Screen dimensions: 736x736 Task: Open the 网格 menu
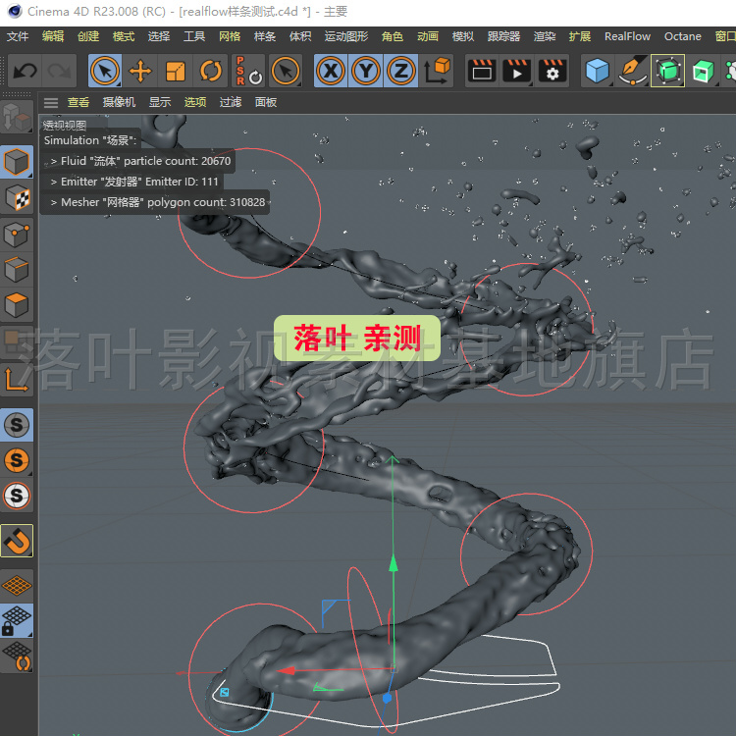coord(230,36)
